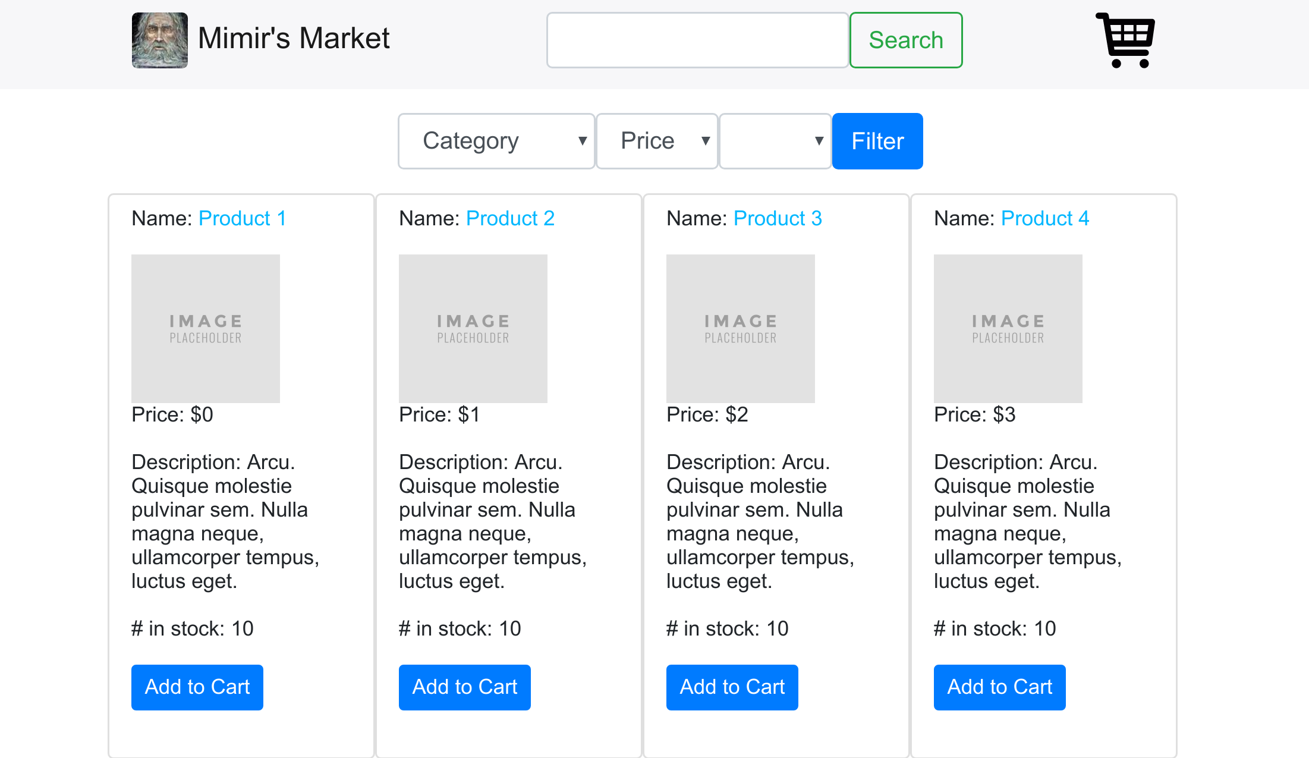Add Product 1 to cart
1309x758 pixels.
tap(197, 687)
